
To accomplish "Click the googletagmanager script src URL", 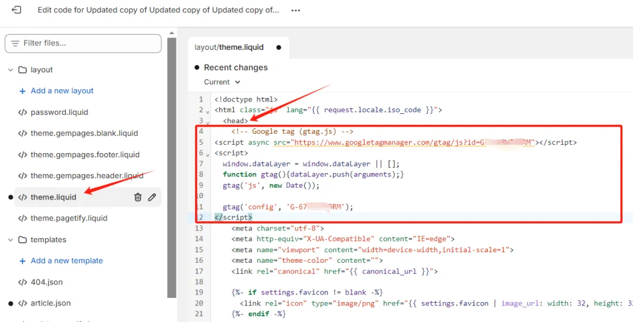I will [414, 142].
